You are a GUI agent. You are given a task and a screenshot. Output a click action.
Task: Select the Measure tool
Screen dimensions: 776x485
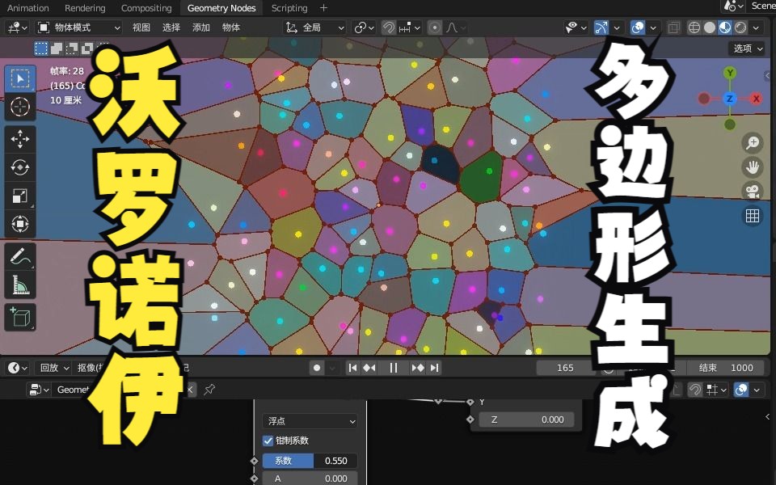[19, 285]
